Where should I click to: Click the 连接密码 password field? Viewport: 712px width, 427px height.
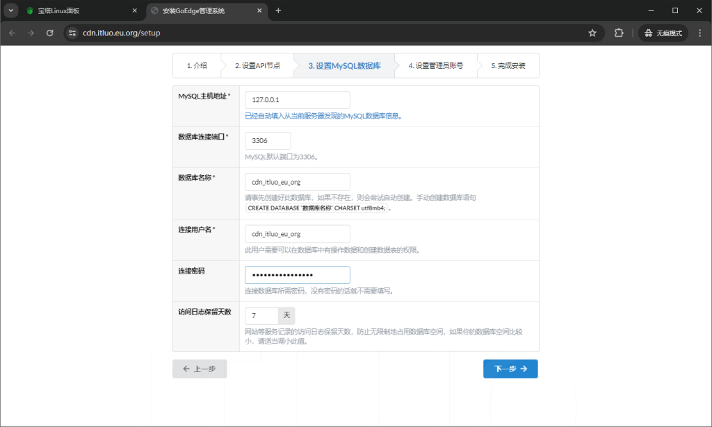(x=297, y=275)
